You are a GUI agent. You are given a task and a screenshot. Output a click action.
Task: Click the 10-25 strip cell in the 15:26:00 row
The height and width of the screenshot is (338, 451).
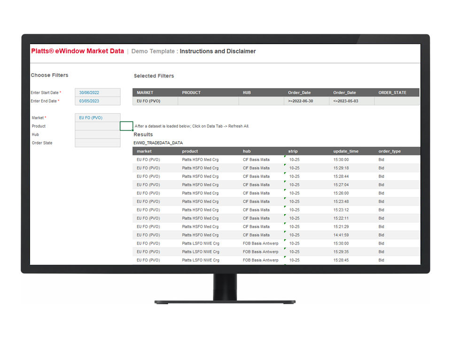[294, 193]
